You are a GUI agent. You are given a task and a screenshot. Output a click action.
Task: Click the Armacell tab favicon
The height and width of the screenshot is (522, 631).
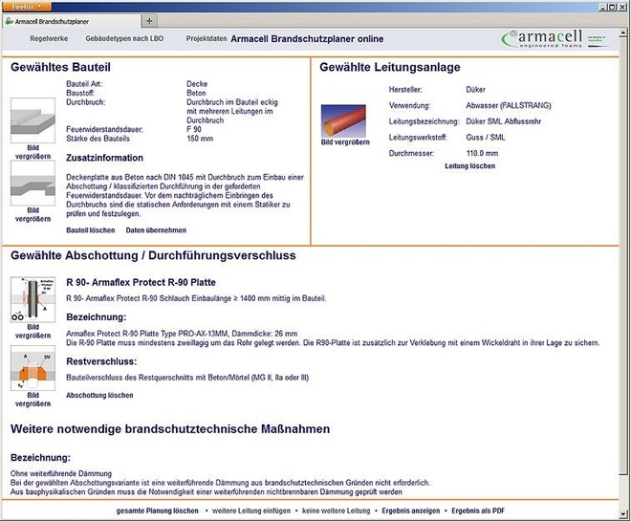coord(10,21)
